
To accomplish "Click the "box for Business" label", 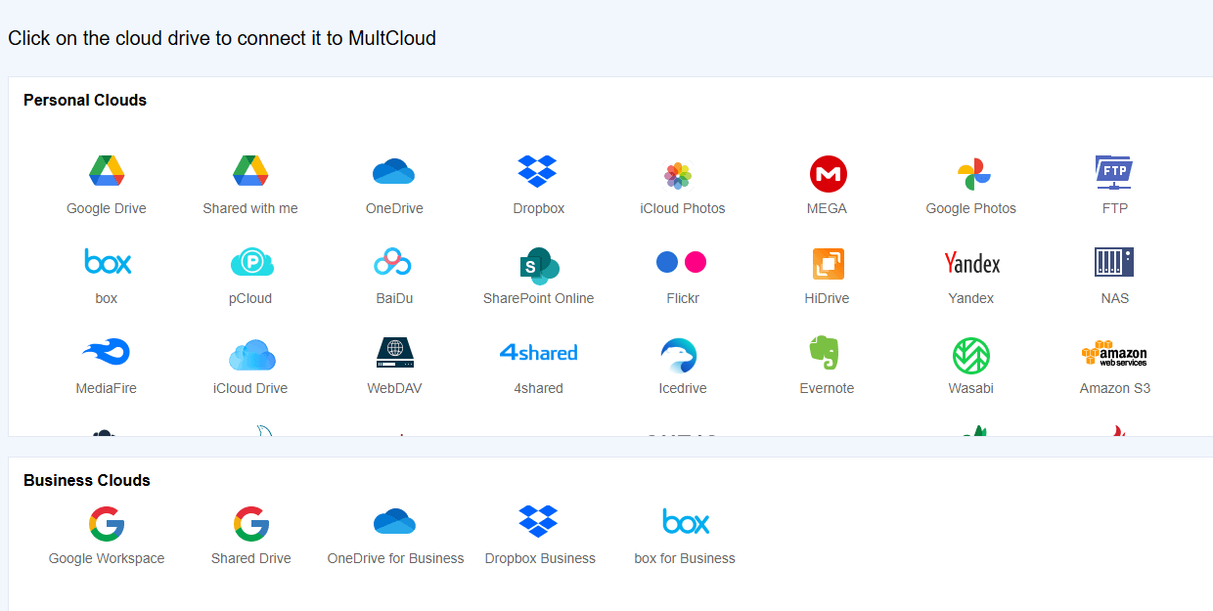I will pyautogui.click(x=685, y=558).
